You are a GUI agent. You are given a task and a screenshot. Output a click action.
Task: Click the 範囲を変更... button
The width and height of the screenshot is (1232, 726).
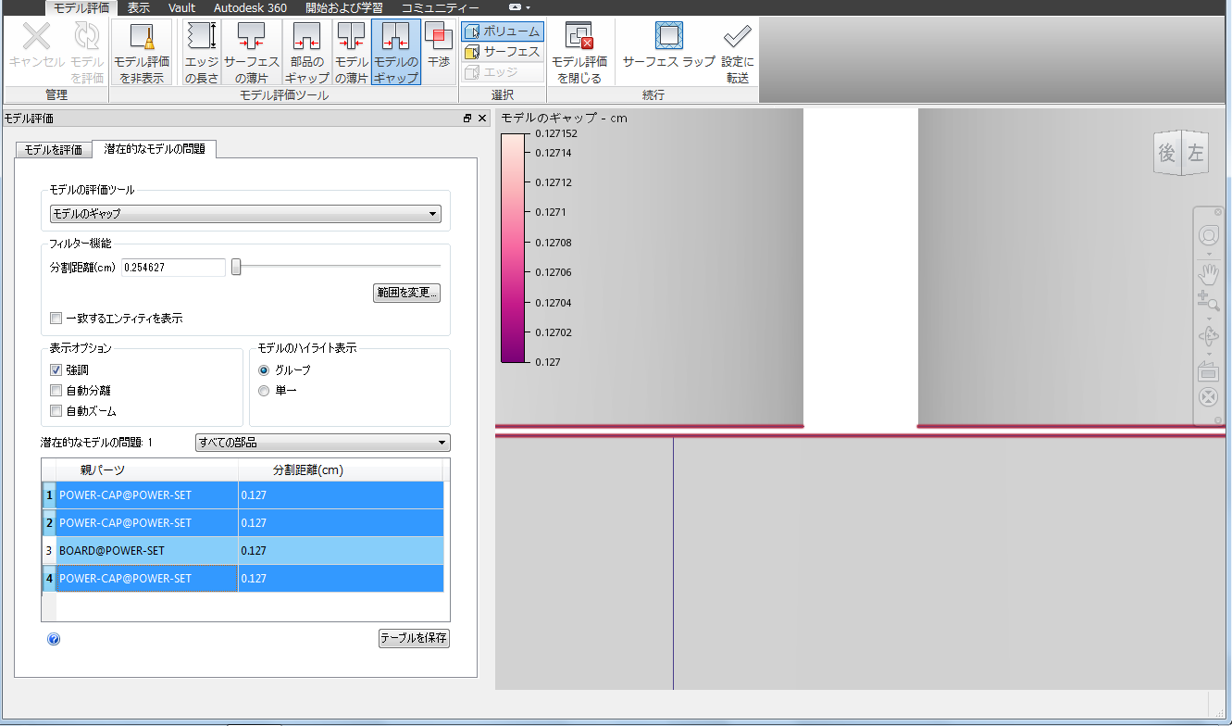click(x=406, y=294)
